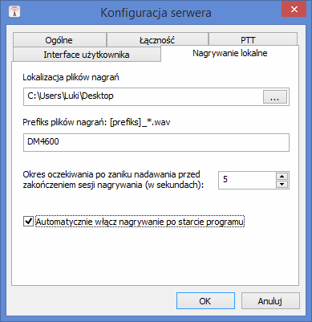Click the recordings path field C:\Users\Luki\Desktop

143,96
